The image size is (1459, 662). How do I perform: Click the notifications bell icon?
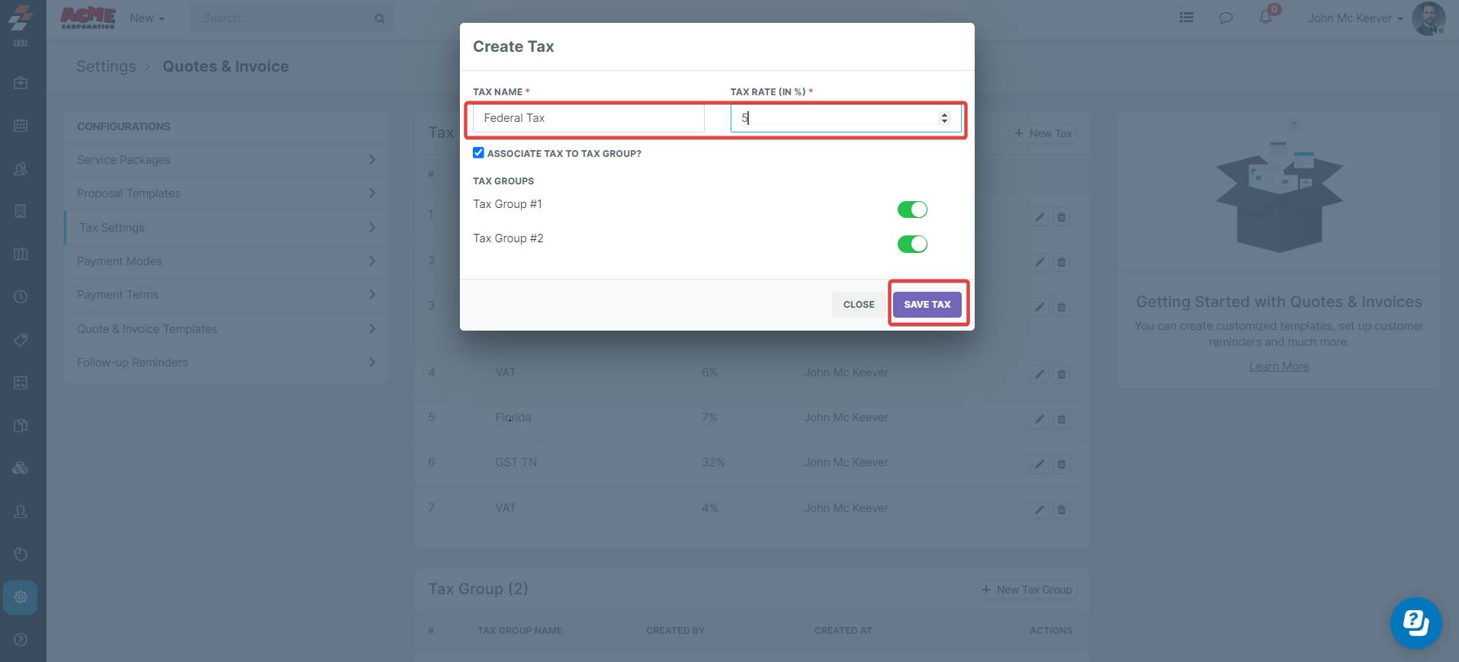point(1265,18)
